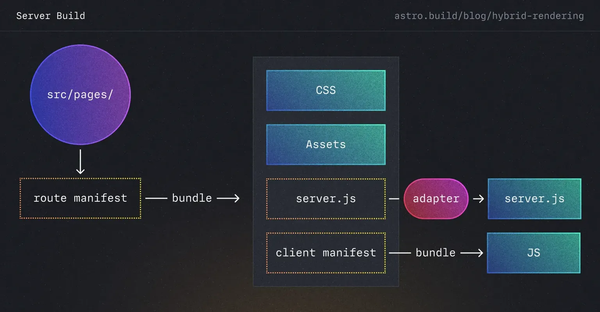Click the adapter pill shape
Viewport: 600px width, 312px height.
pos(436,199)
